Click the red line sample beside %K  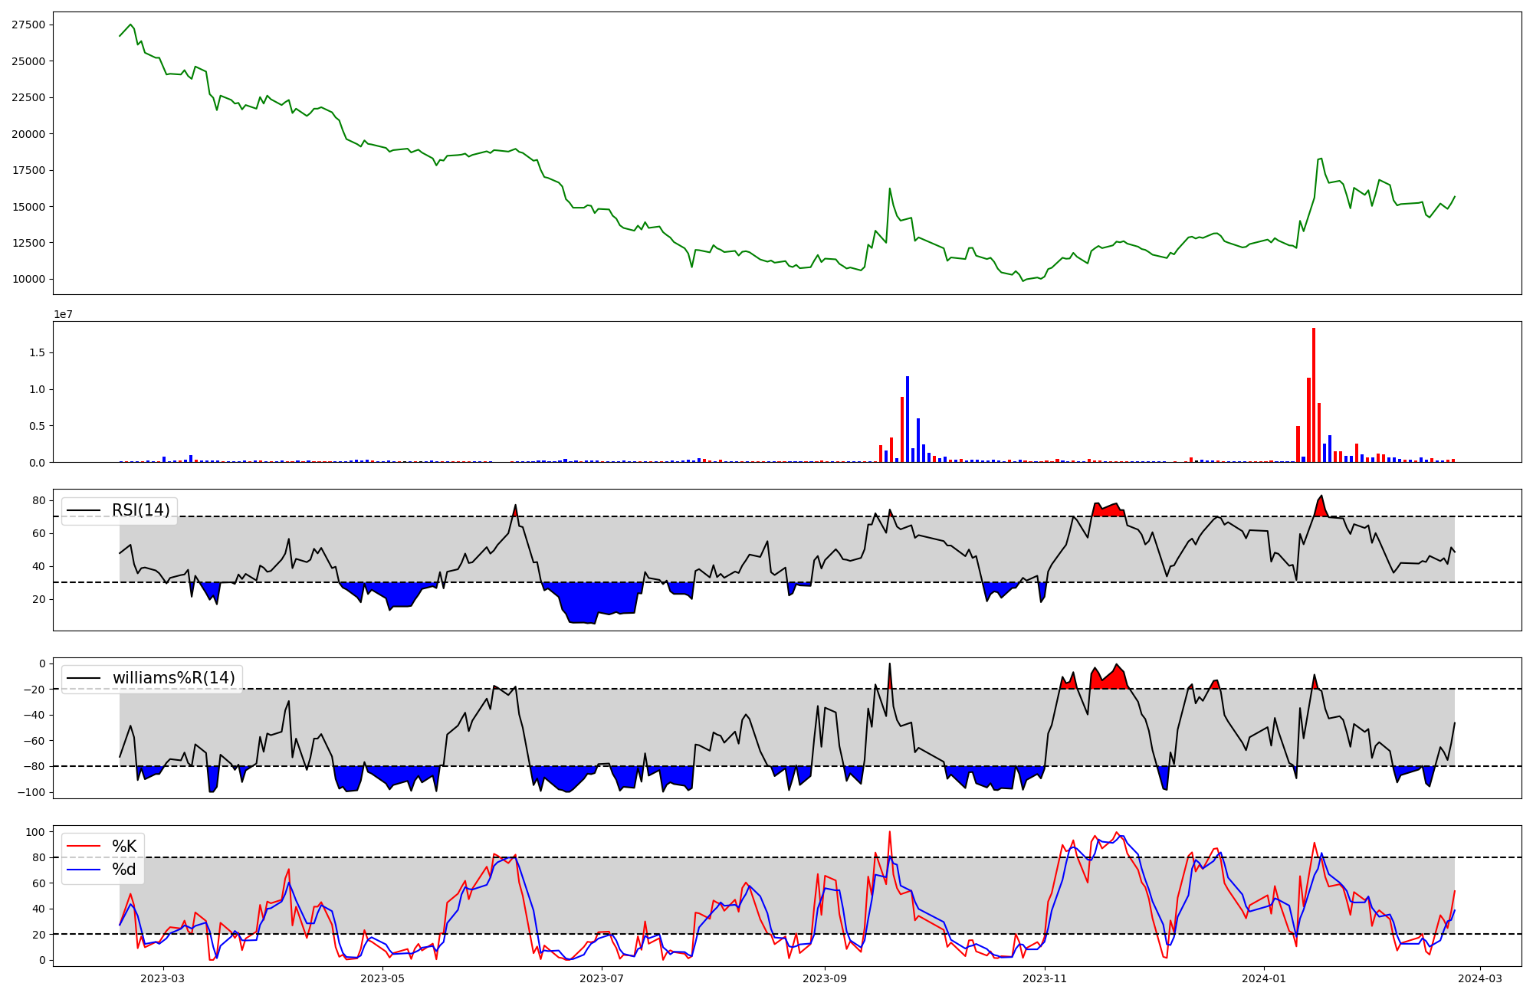pyautogui.click(x=84, y=846)
